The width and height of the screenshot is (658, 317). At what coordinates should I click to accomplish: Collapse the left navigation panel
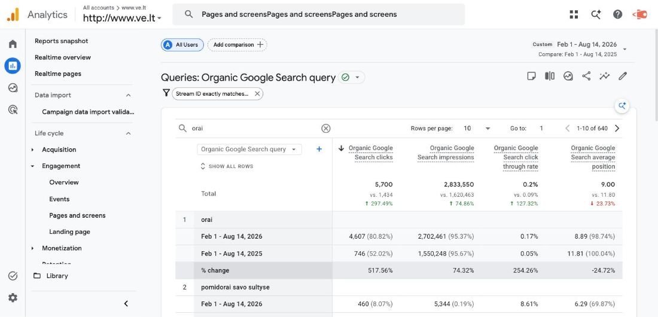click(x=126, y=304)
